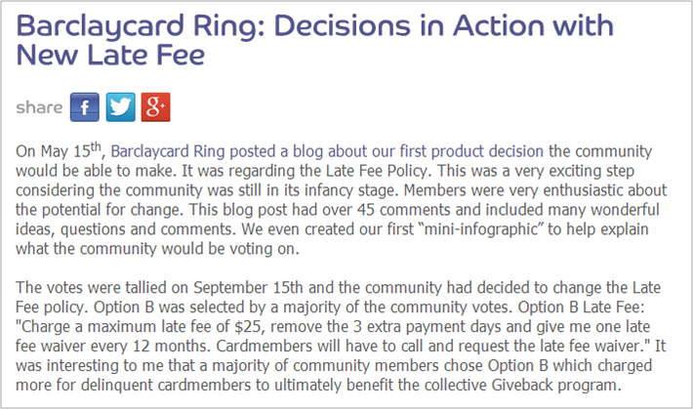The image size is (693, 409).
Task: Click the gray 'share' label
Action: click(x=39, y=107)
